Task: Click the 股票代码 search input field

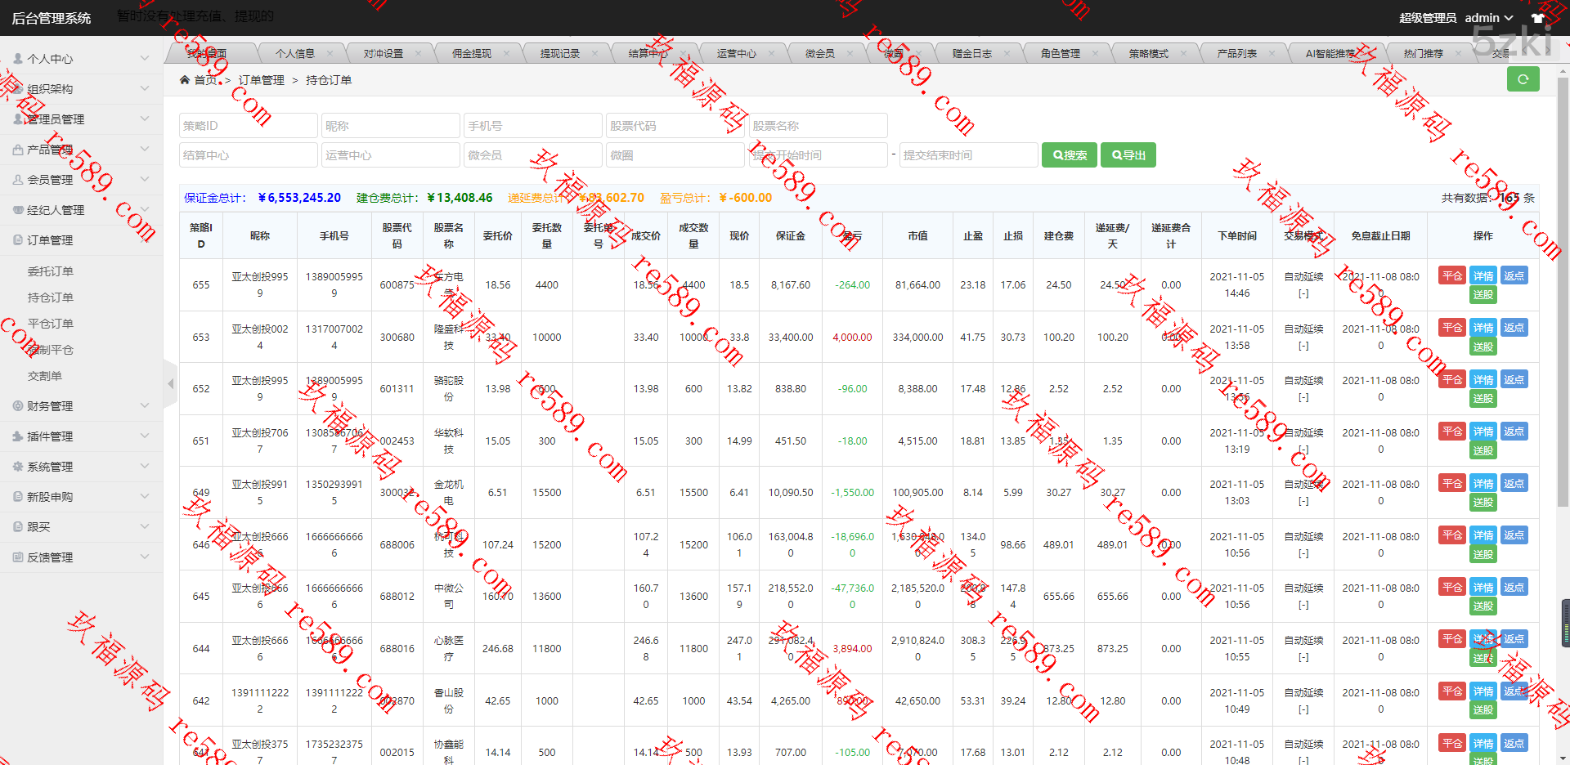Action: (x=675, y=126)
